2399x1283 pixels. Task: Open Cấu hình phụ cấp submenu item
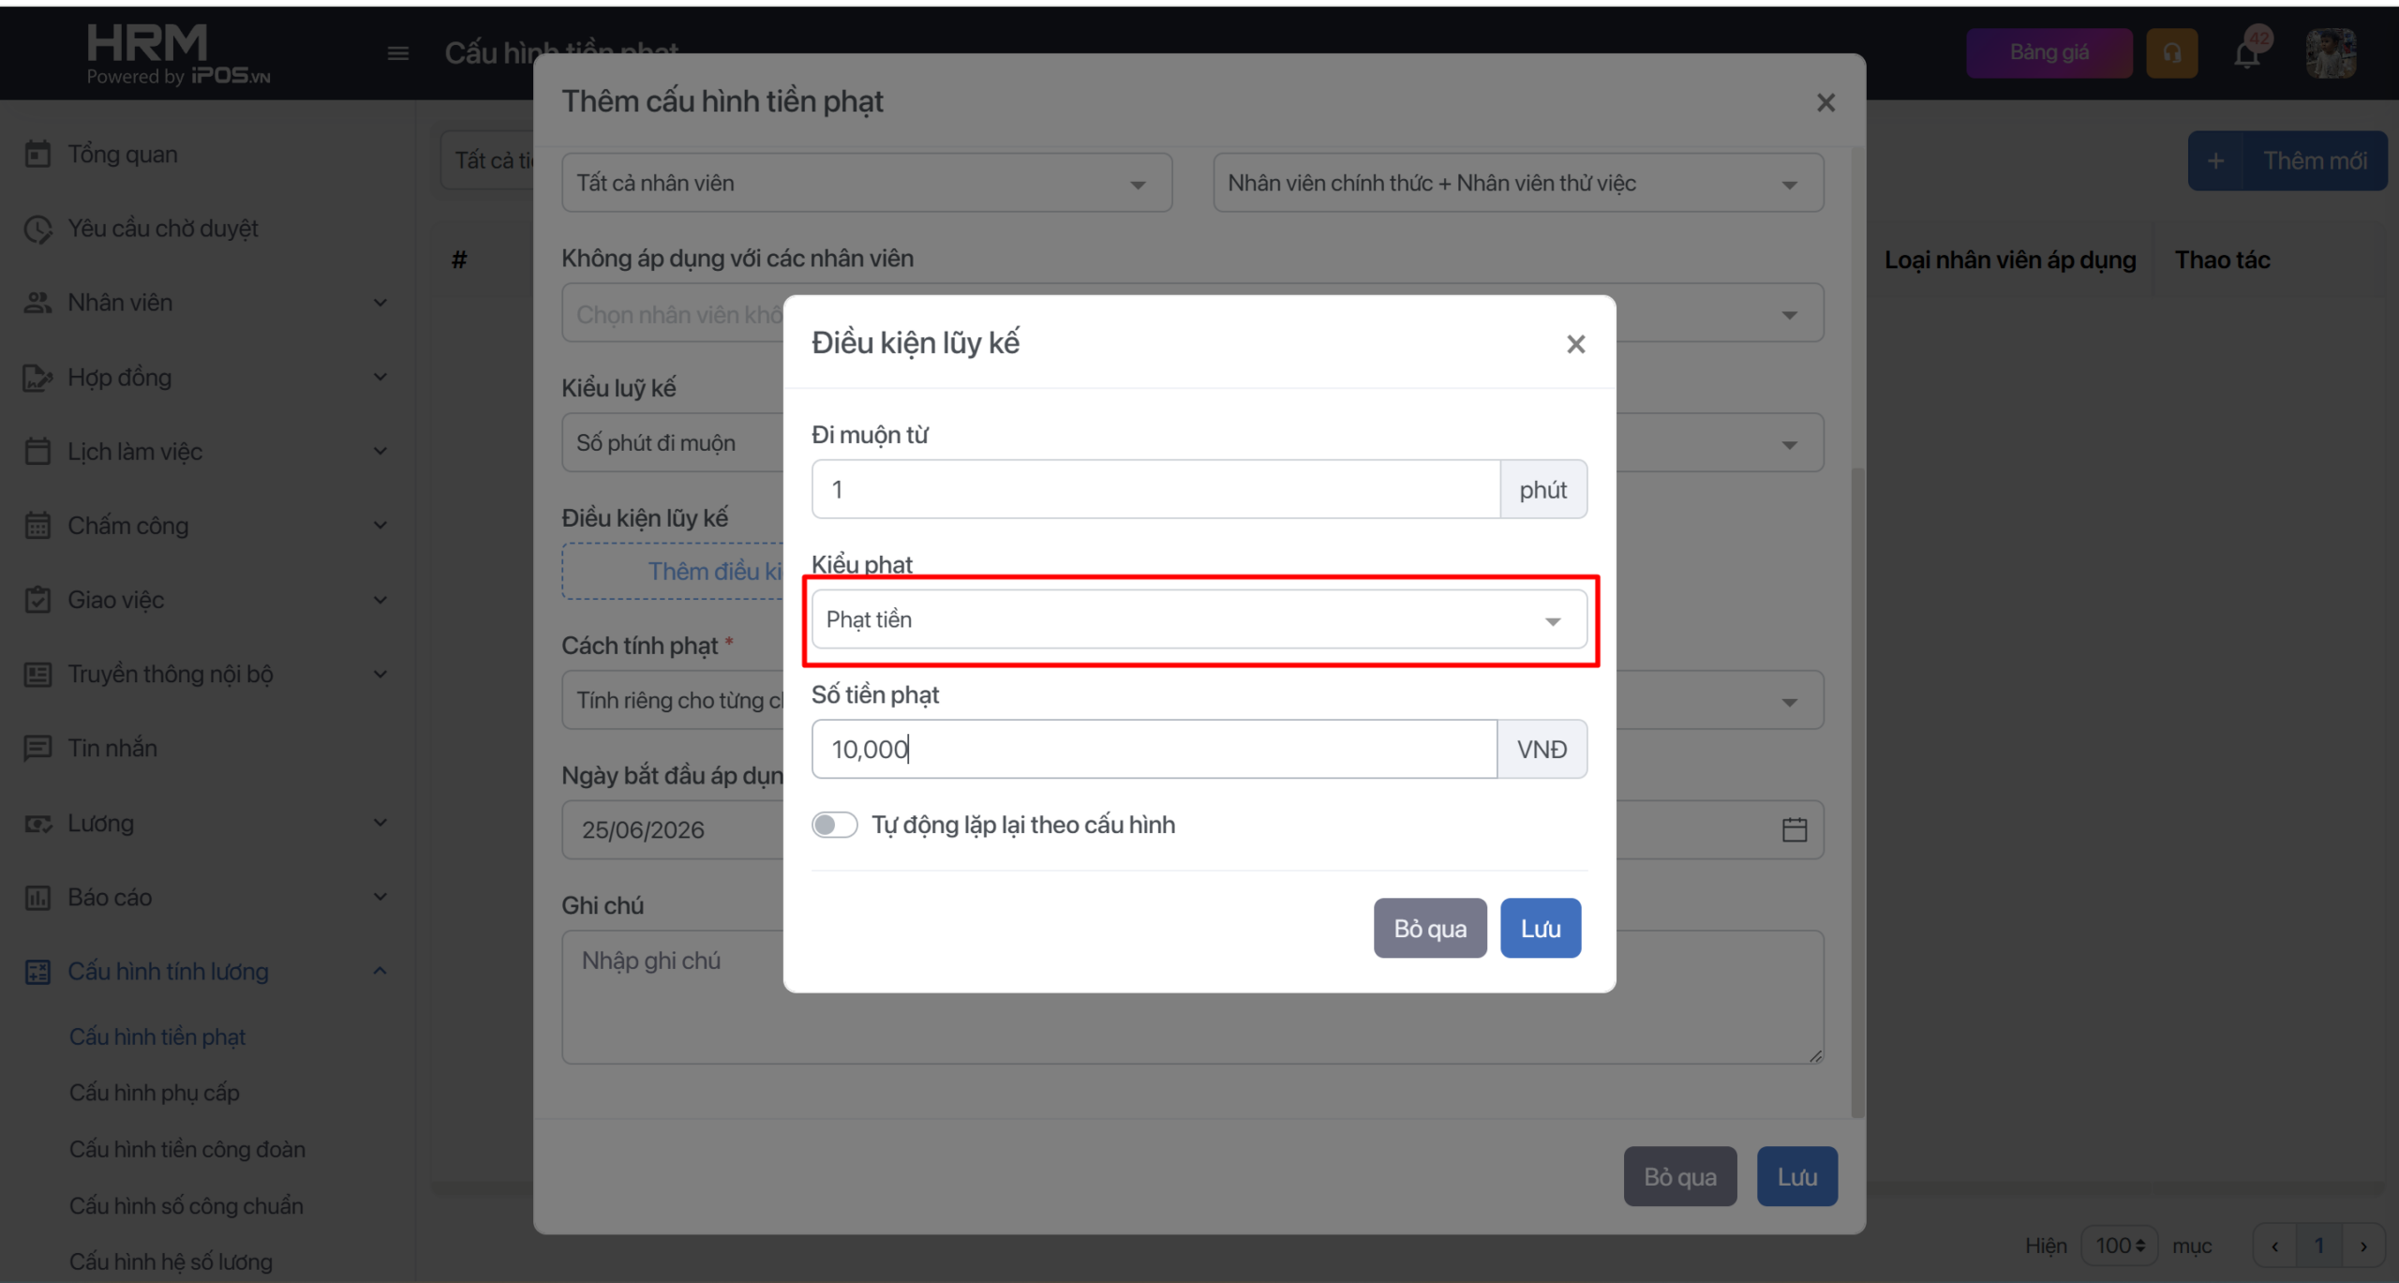155,1093
